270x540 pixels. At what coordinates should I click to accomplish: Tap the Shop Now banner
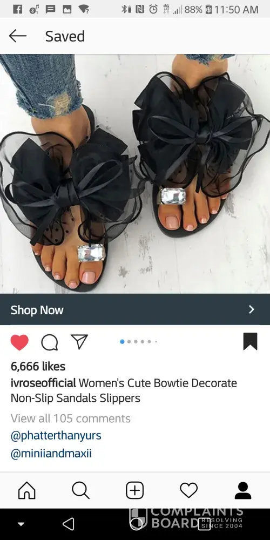[x=135, y=309]
